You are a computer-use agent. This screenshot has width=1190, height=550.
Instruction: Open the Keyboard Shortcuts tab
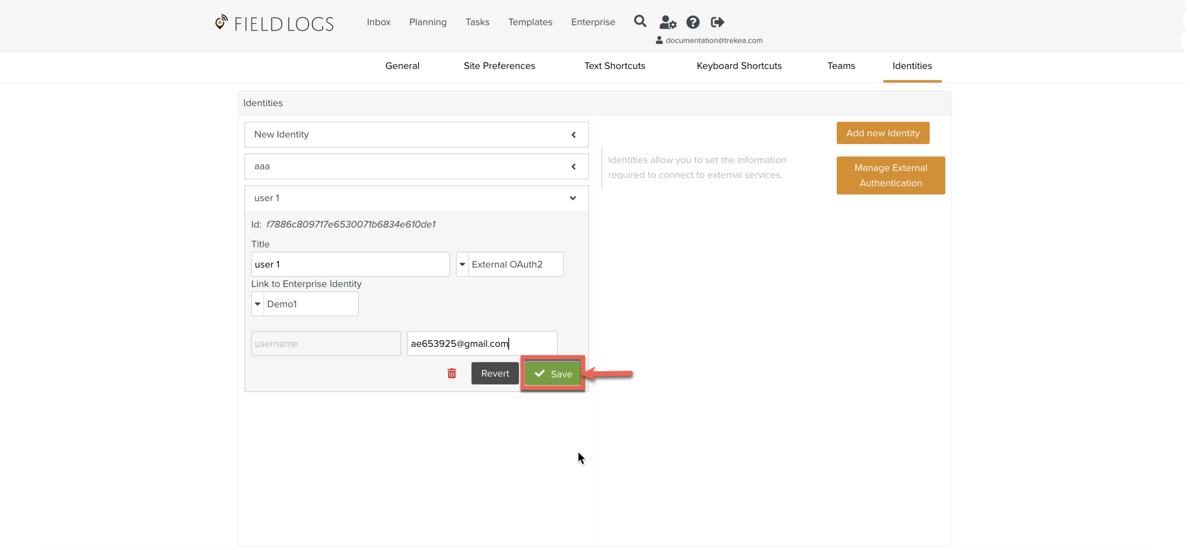[739, 66]
